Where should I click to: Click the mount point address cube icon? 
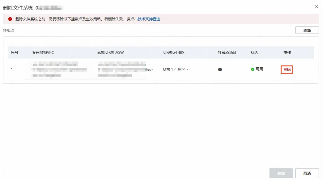tap(220, 70)
